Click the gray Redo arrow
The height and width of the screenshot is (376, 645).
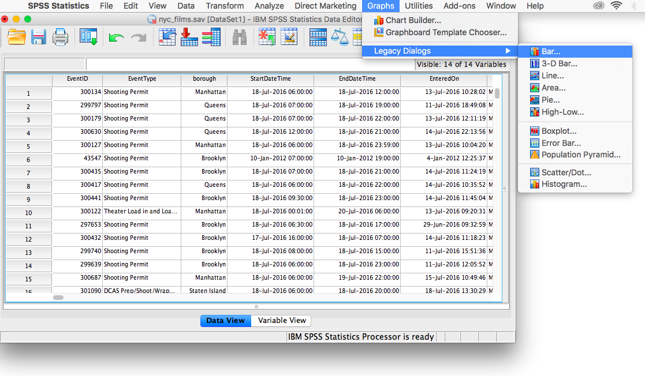coord(139,38)
